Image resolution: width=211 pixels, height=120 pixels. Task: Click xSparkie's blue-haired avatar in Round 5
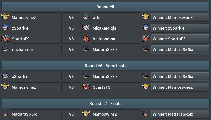coord(5,27)
